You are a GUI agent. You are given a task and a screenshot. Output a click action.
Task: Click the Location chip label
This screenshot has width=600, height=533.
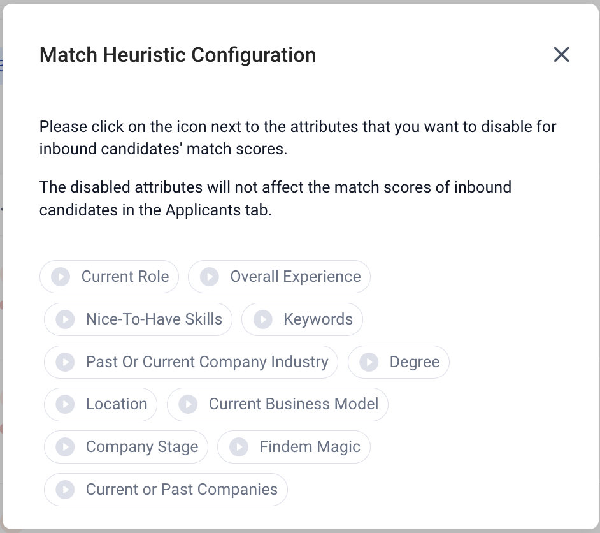pos(117,404)
